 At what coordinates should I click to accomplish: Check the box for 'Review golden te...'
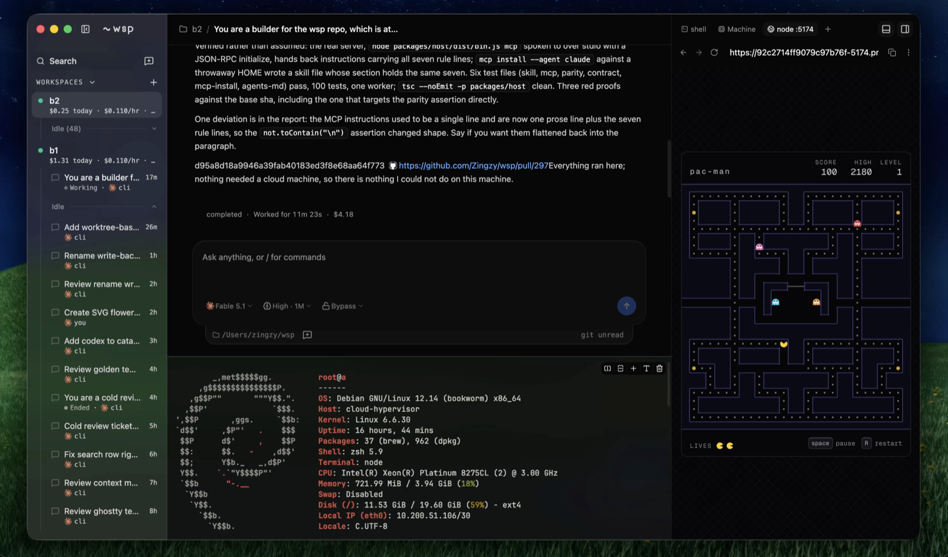(x=55, y=370)
